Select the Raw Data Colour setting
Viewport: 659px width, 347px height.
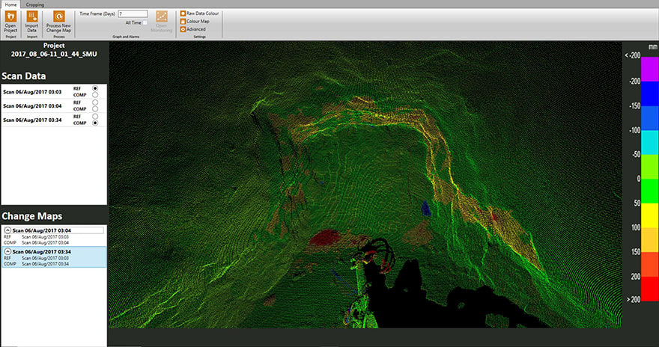click(x=183, y=13)
